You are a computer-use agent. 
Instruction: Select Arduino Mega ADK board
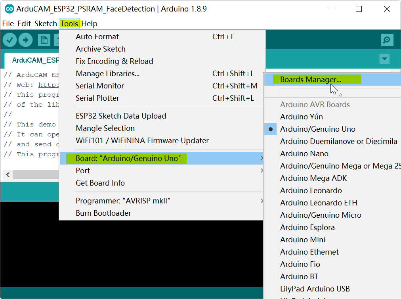332,178
